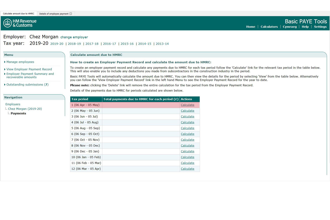
Task: Open 'View Employer Payment Record'
Action: click(29, 69)
